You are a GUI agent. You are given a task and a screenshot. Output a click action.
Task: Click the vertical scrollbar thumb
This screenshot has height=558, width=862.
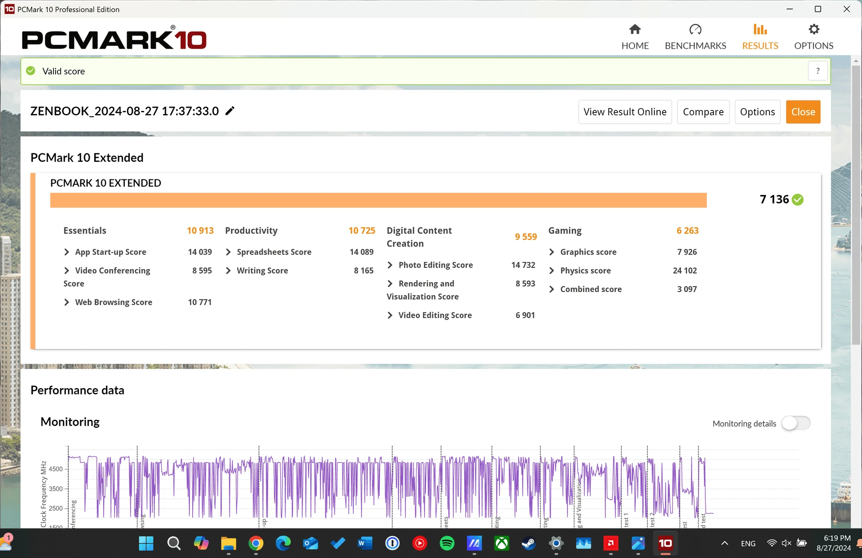[x=856, y=204]
